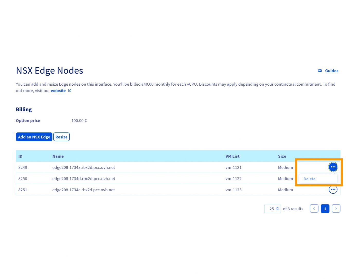Click the Resize button
This screenshot has width=350, height=279.
click(61, 137)
